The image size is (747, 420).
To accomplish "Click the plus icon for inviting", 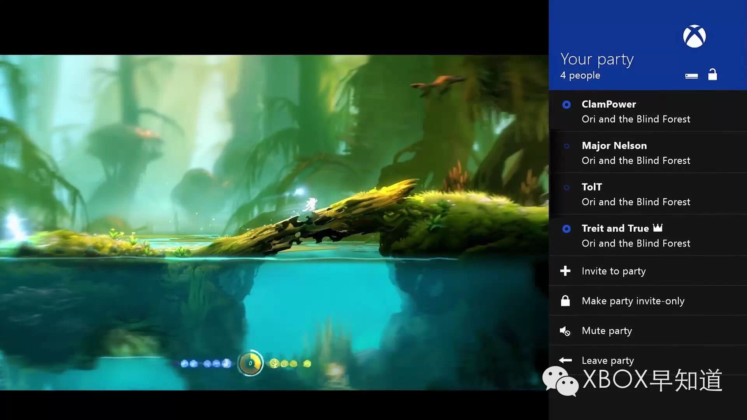I will pyautogui.click(x=565, y=271).
